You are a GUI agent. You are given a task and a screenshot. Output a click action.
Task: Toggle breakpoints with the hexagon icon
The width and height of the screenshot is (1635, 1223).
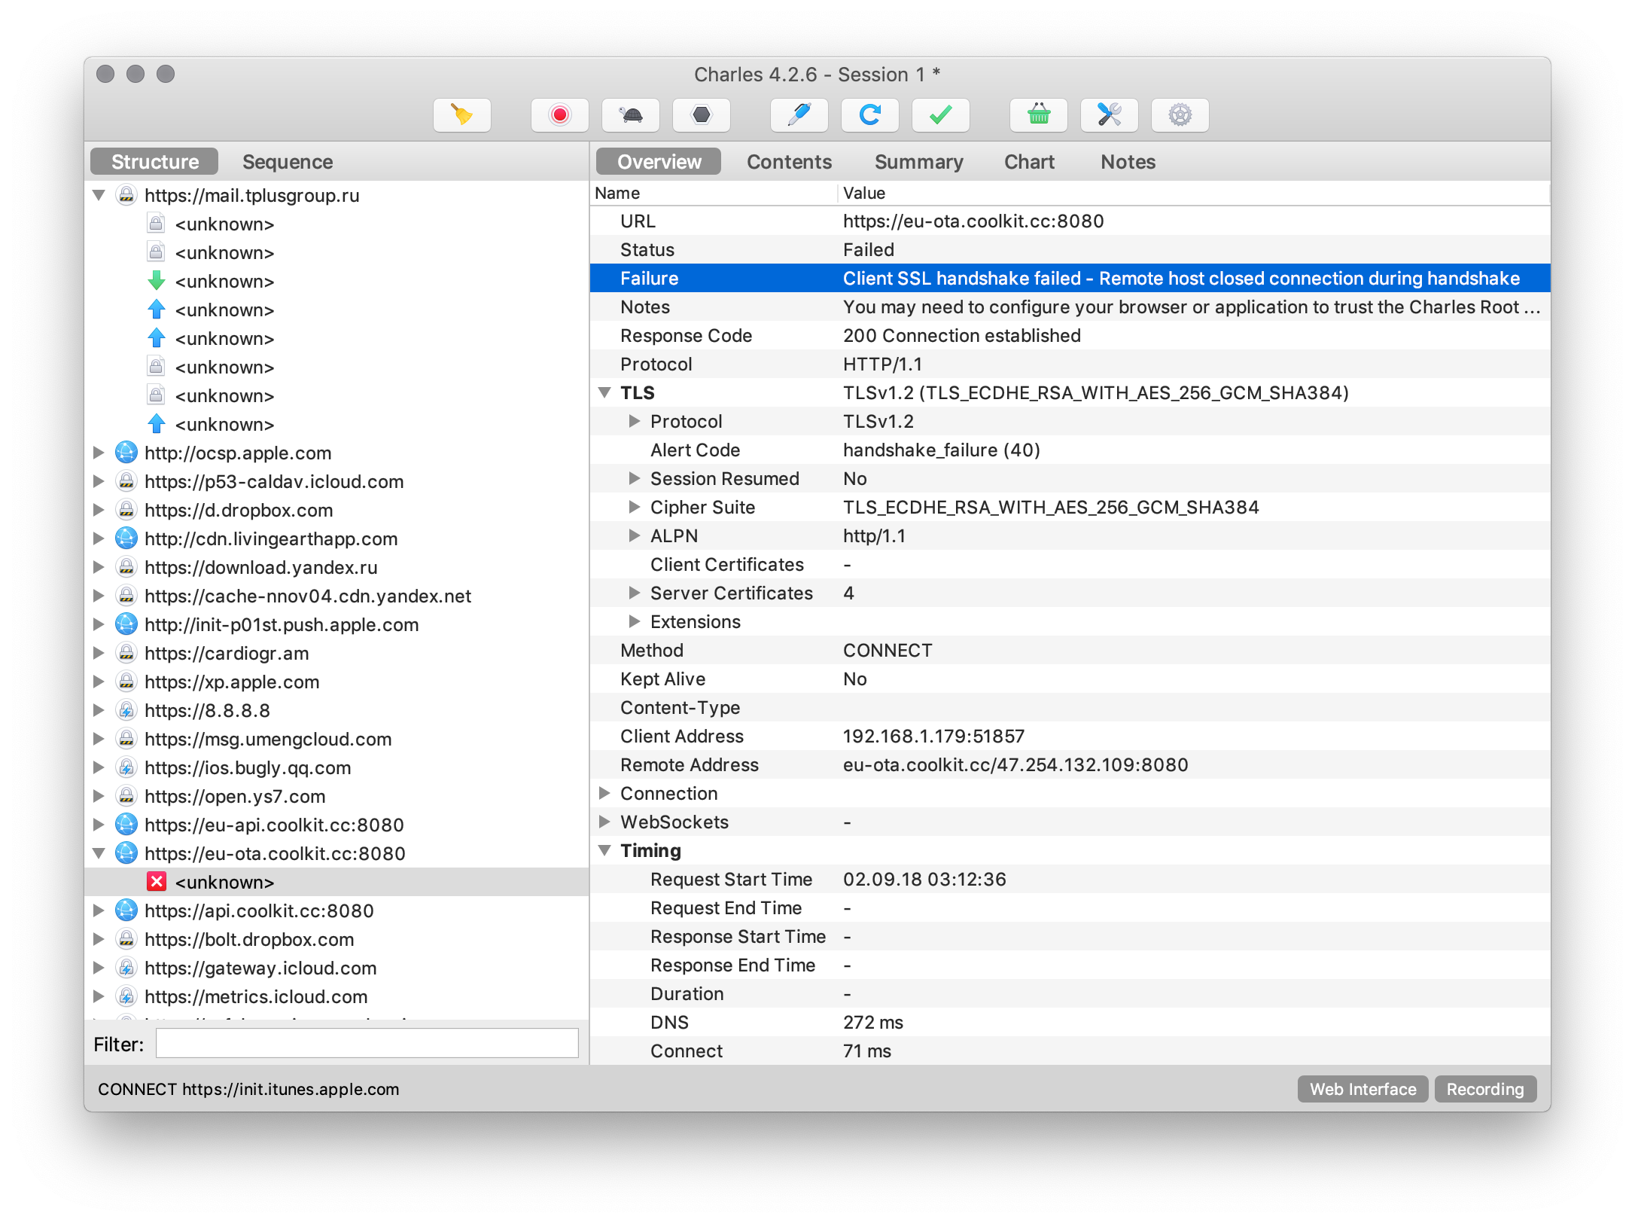701,115
